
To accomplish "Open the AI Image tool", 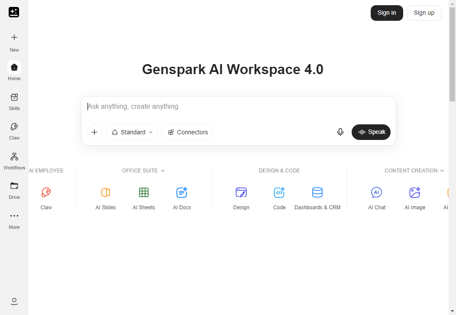I will pyautogui.click(x=415, y=198).
